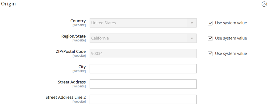
Task: Untick the Region/State 'Use system value' checkbox
Action: pyautogui.click(x=210, y=38)
